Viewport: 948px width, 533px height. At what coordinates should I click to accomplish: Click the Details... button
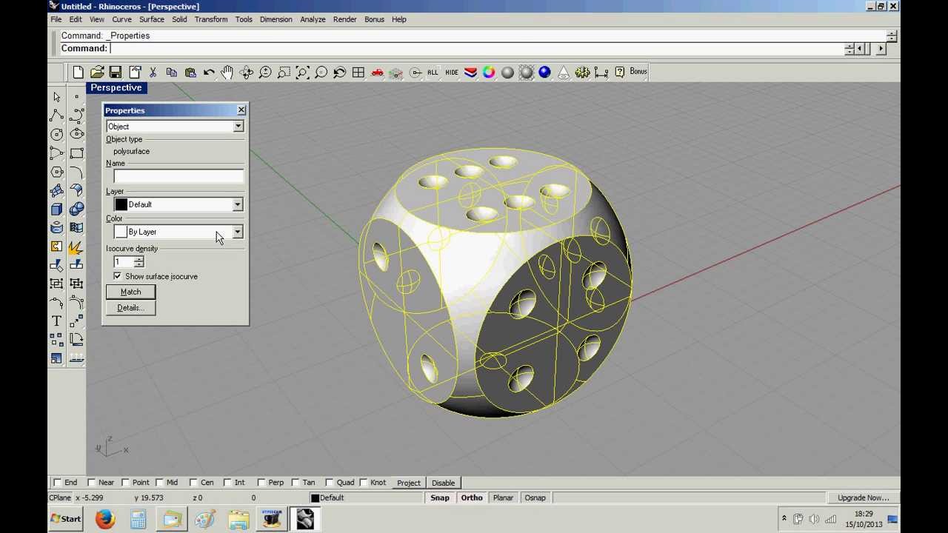130,308
